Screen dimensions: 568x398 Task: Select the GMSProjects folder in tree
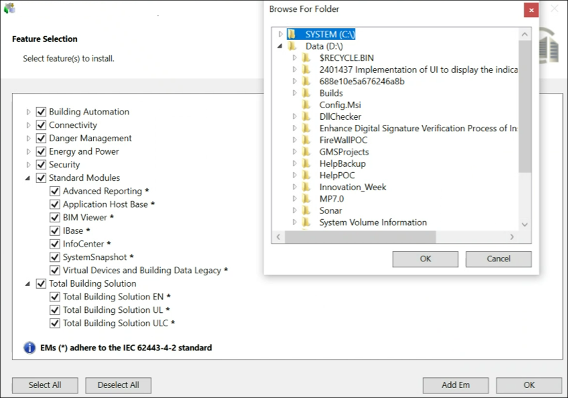[x=344, y=152]
